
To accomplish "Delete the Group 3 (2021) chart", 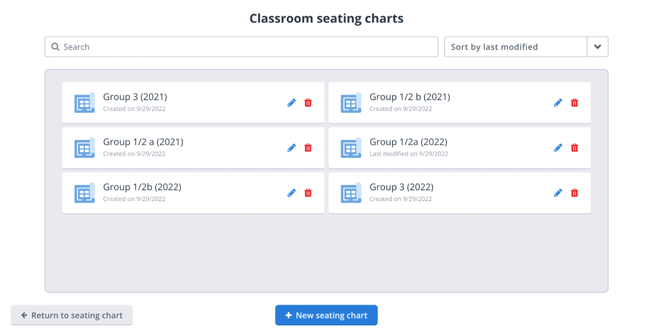I will coord(308,103).
